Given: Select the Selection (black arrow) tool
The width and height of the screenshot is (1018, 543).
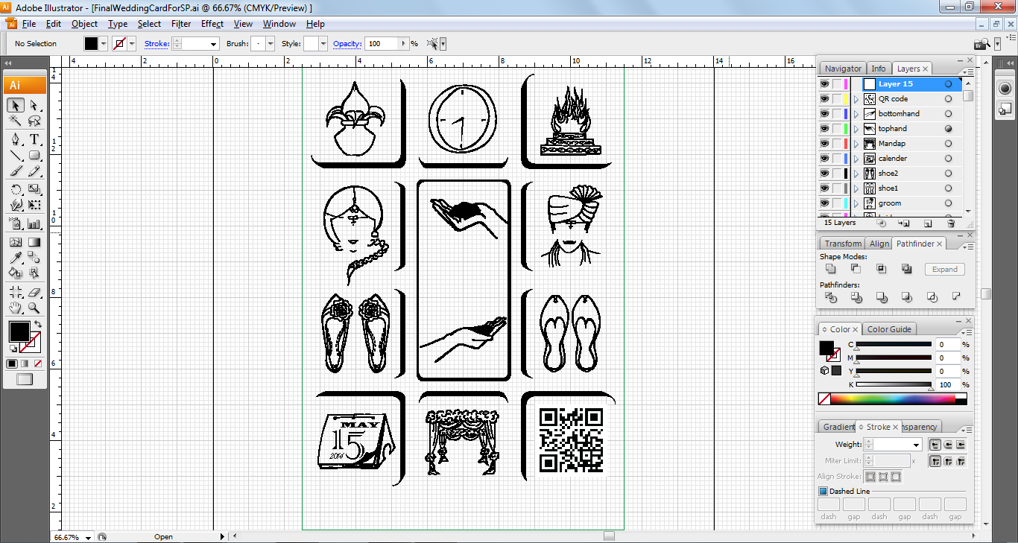Looking at the screenshot, I should [16, 106].
